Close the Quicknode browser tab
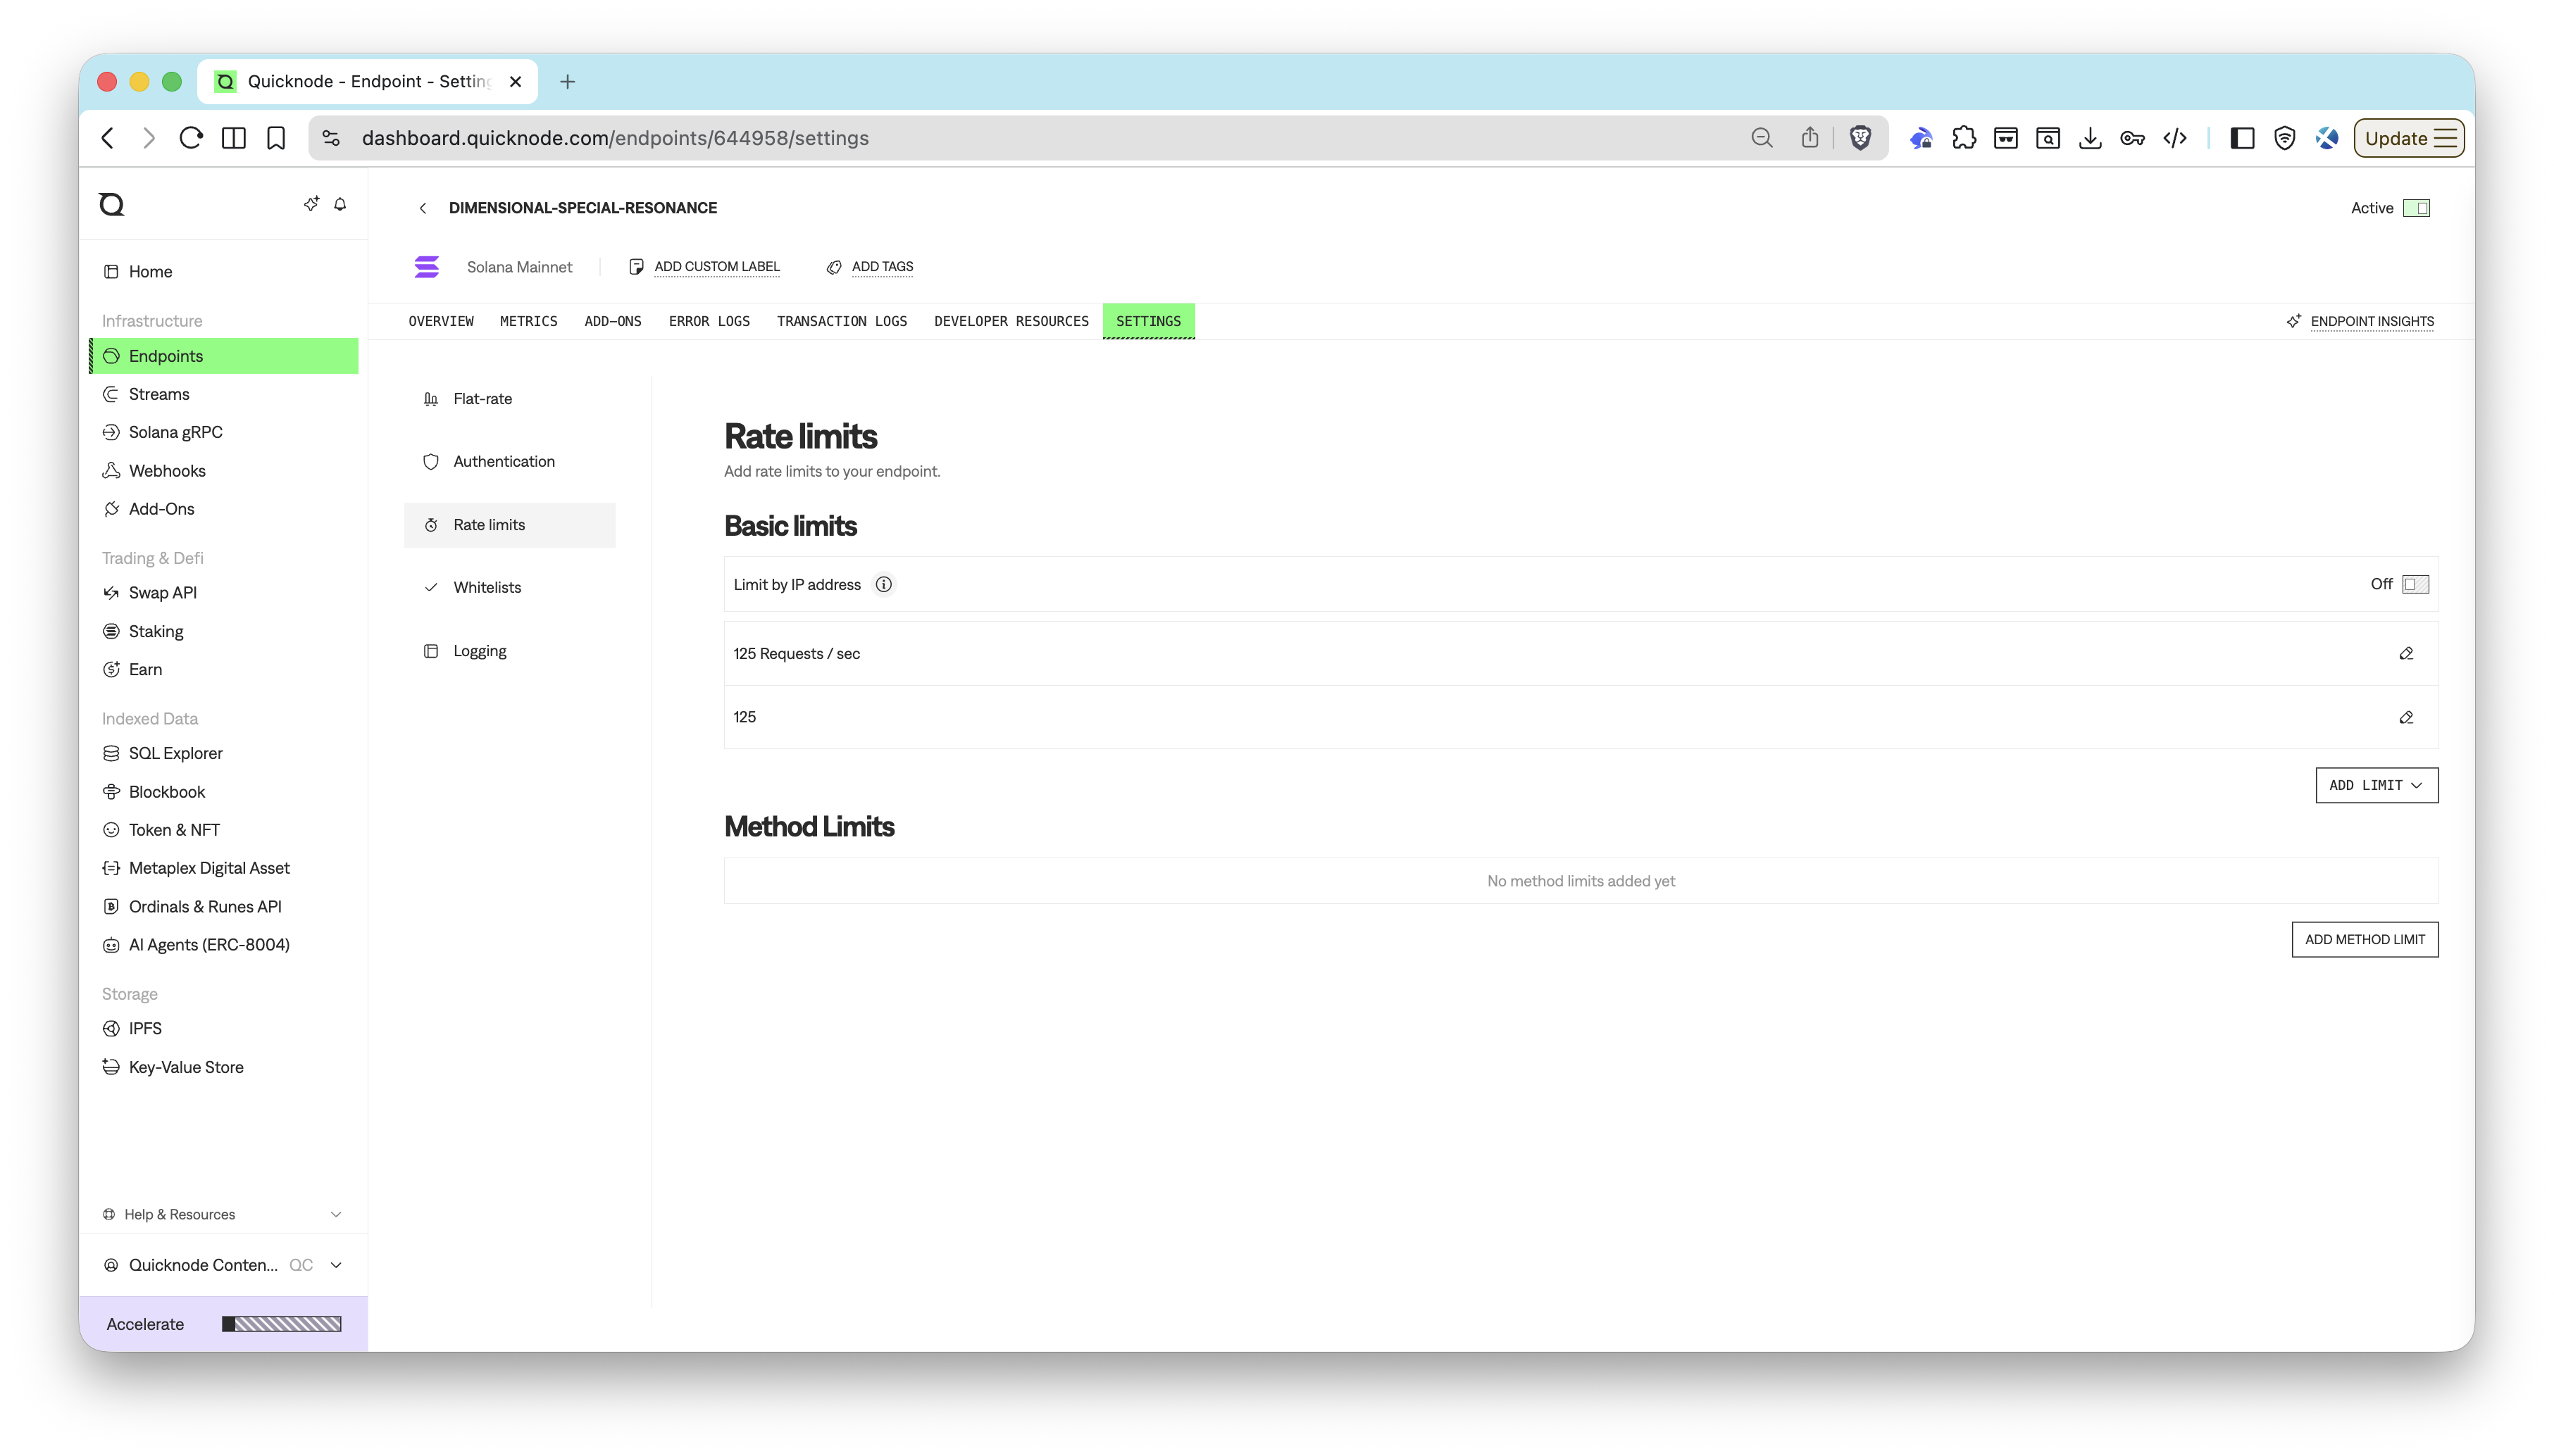 point(515,81)
